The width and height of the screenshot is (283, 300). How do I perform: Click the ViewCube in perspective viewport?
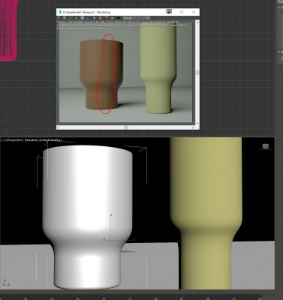point(266,146)
